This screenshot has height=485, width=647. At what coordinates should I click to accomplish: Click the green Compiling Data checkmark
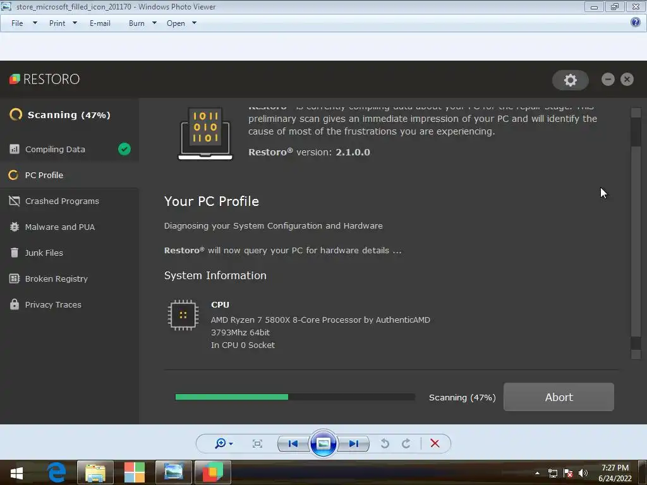[124, 149]
